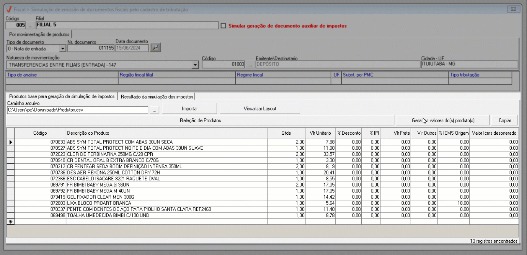Expand the Natureza de movimentação dropdown

[195, 65]
